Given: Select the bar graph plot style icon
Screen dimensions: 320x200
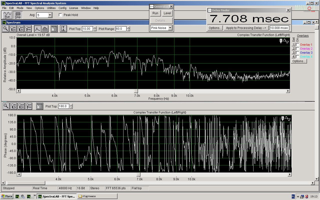Looking at the screenshot, I should [45, 29].
